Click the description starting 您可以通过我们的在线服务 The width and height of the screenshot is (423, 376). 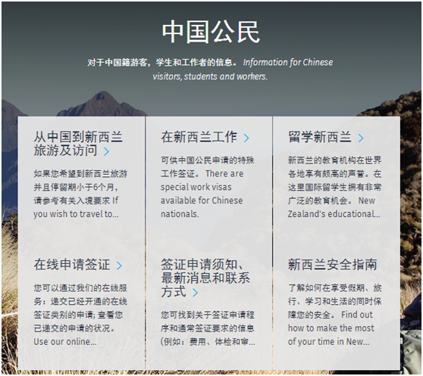80,315
